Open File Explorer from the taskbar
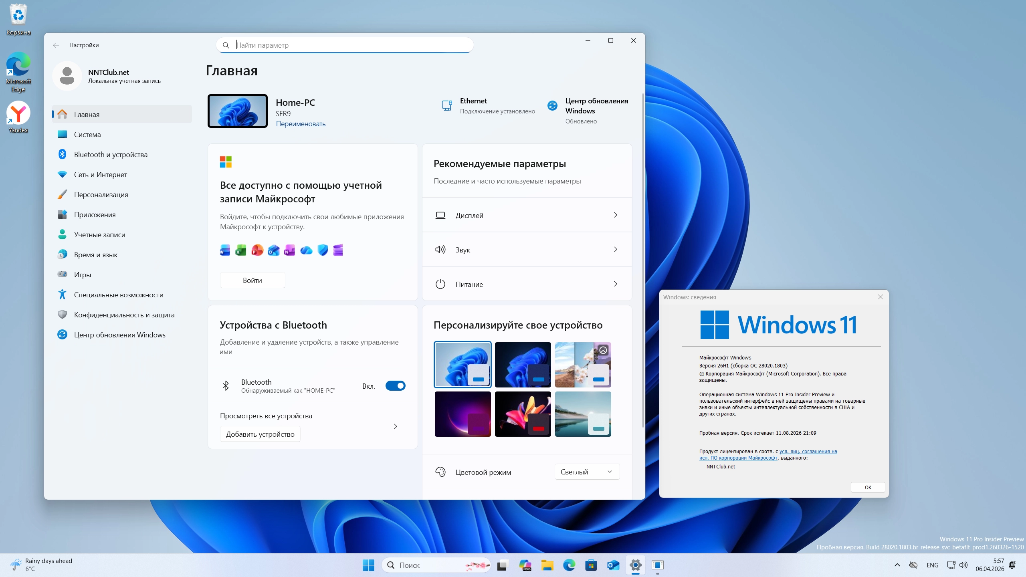 coord(547,565)
